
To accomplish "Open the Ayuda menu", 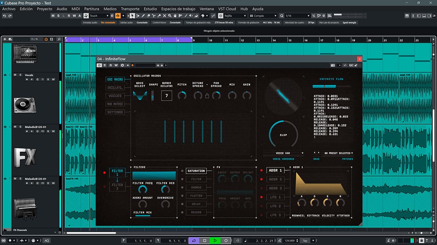I will coord(257,9).
